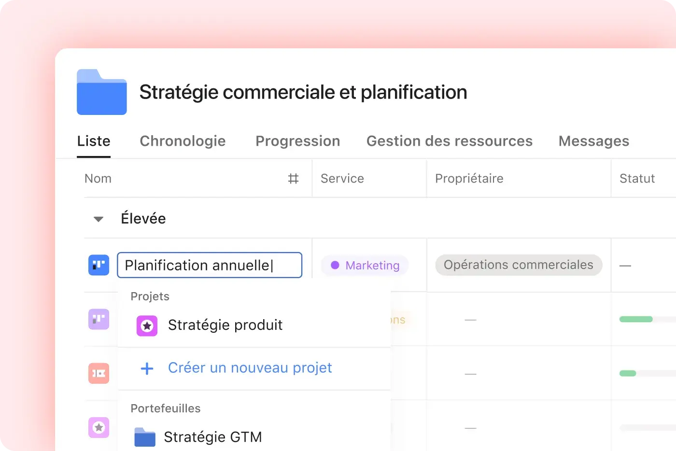Click the Opérations commerciales owner pill

[519, 265]
